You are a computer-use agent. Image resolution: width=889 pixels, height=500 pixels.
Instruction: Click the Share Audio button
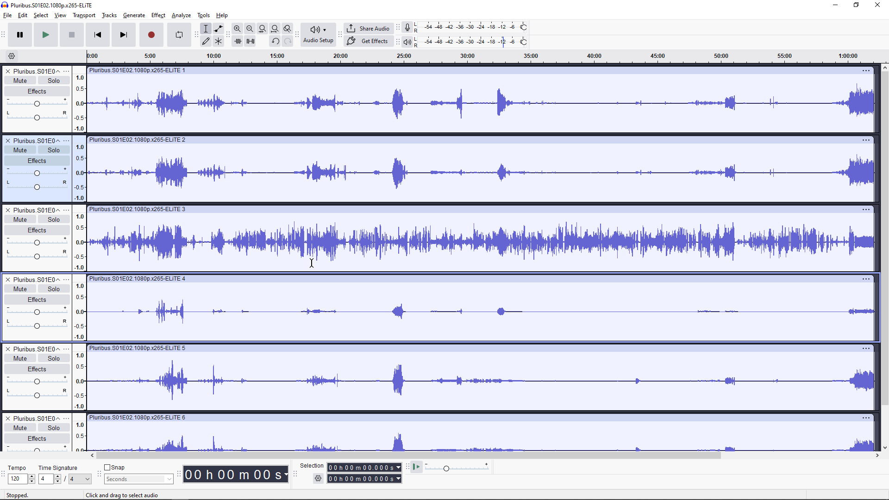(369, 29)
